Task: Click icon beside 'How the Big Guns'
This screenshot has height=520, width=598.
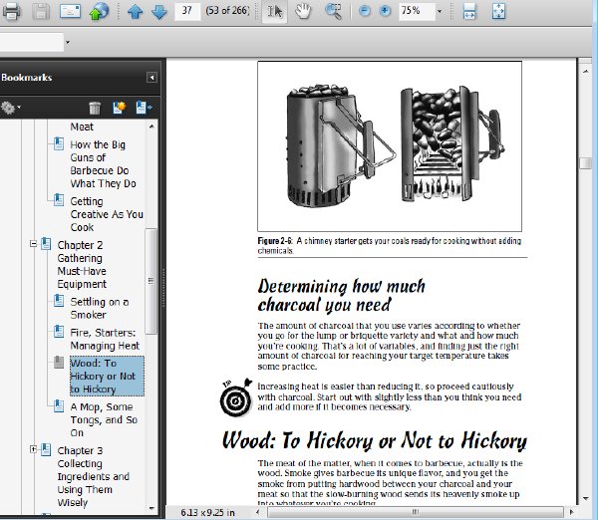Action: (59, 143)
